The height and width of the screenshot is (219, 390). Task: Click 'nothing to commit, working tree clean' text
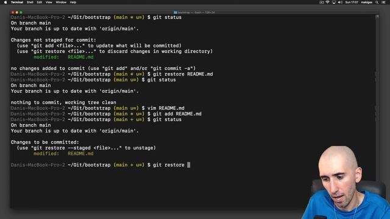63,102
